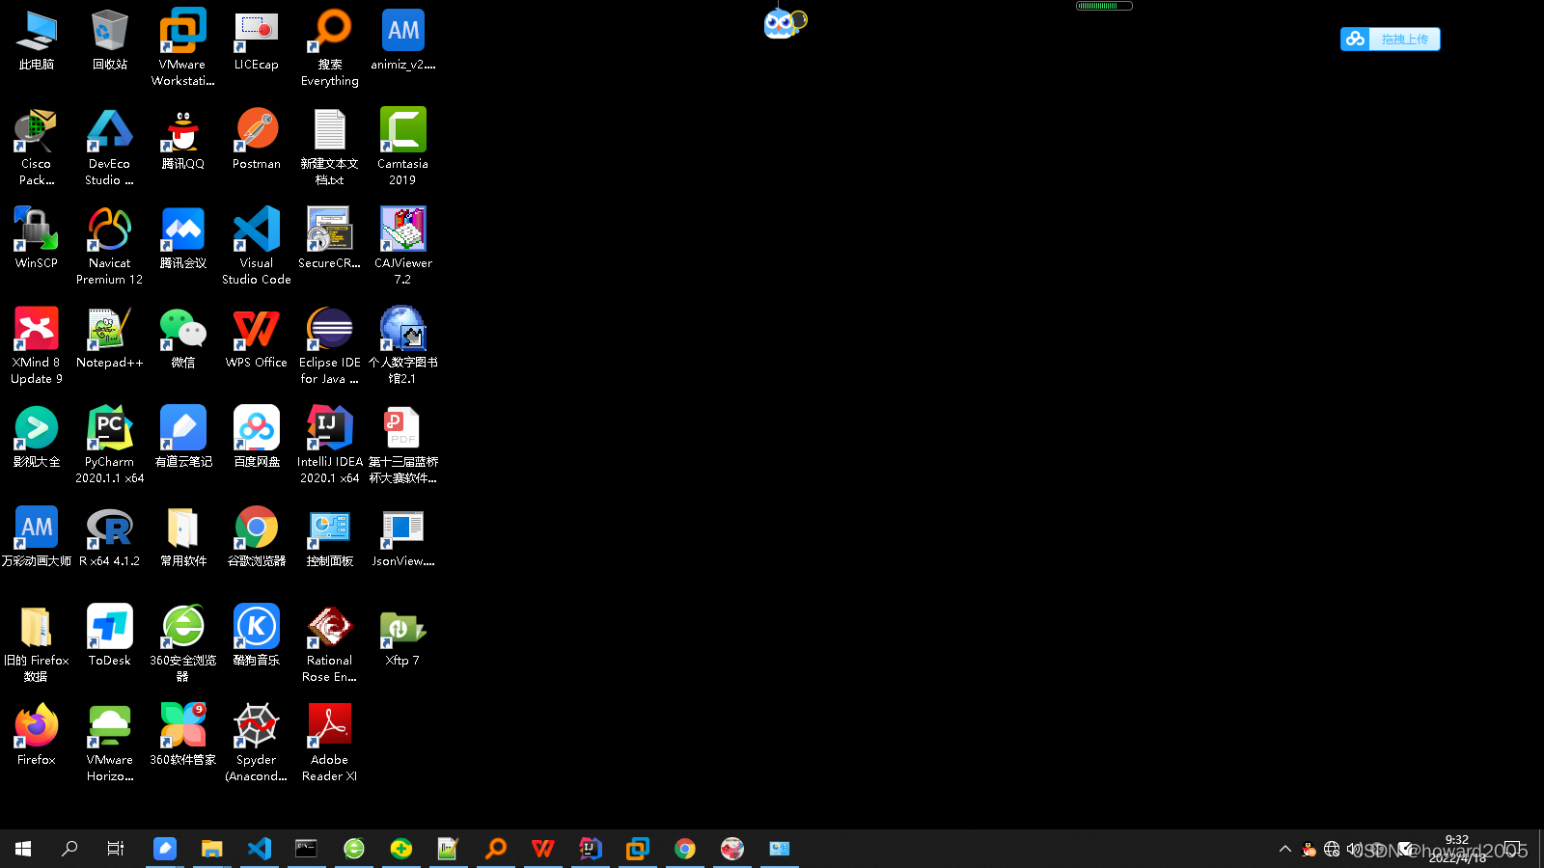Click the 拖拽上传 Baidu upload widget
Image resolution: width=1544 pixels, height=868 pixels.
pyautogui.click(x=1391, y=39)
